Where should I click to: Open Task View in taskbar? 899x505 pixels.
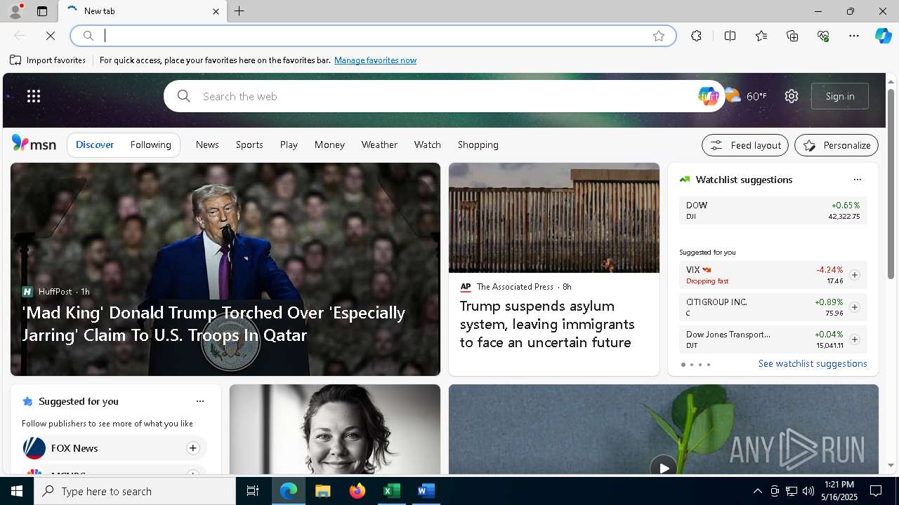[253, 491]
